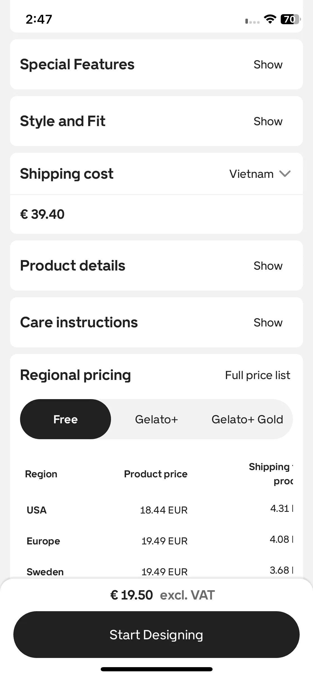Select the USA region row
The width and height of the screenshot is (313, 678).
[x=156, y=510]
